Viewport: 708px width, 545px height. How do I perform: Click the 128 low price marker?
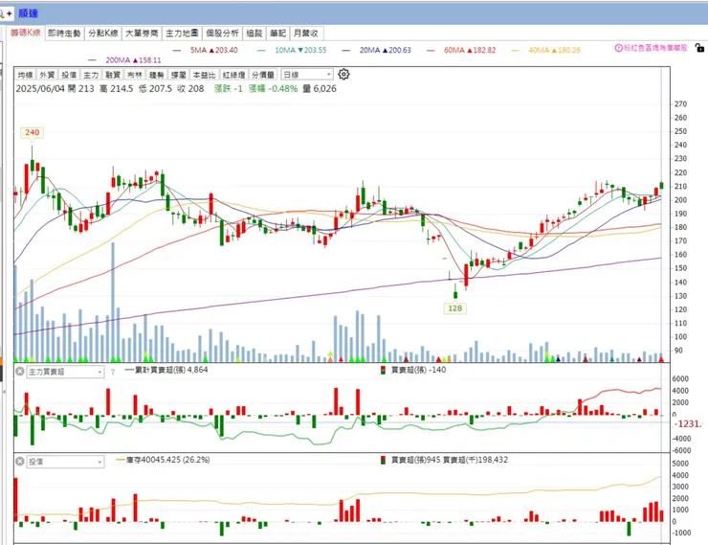tap(454, 308)
